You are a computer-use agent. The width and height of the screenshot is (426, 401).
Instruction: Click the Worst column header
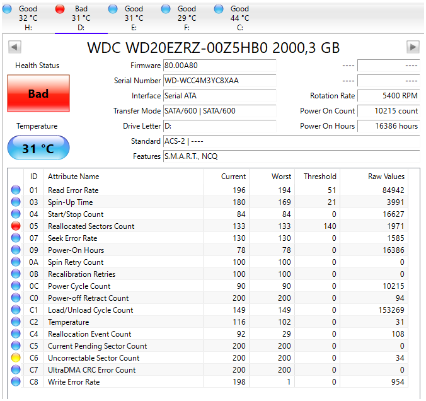click(x=272, y=177)
